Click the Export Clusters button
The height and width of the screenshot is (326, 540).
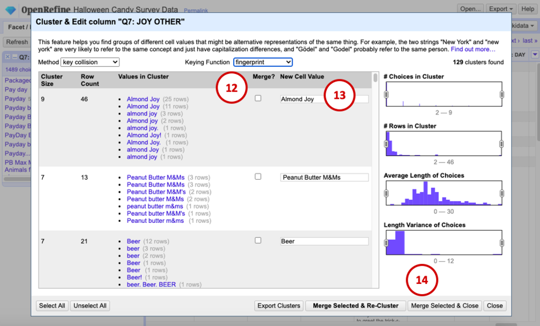click(x=279, y=305)
